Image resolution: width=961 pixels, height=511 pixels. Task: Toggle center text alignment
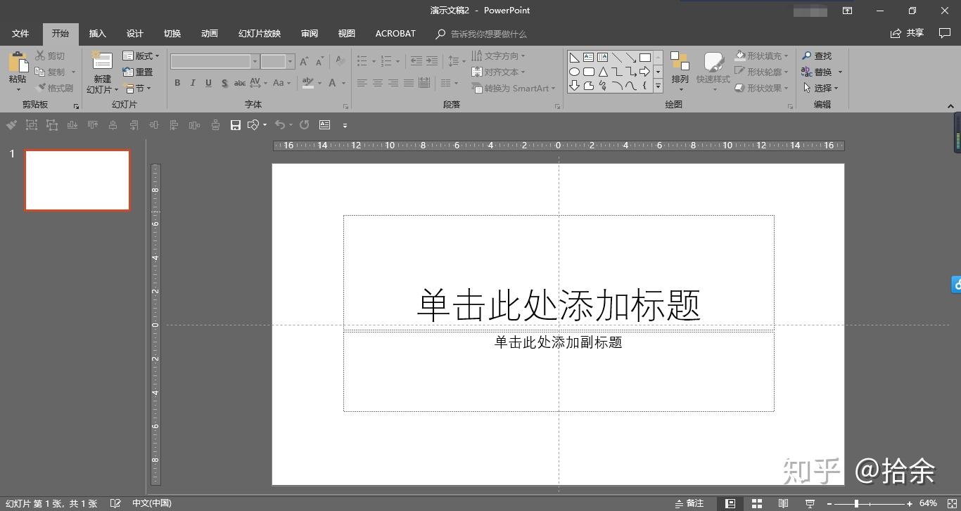coord(378,83)
